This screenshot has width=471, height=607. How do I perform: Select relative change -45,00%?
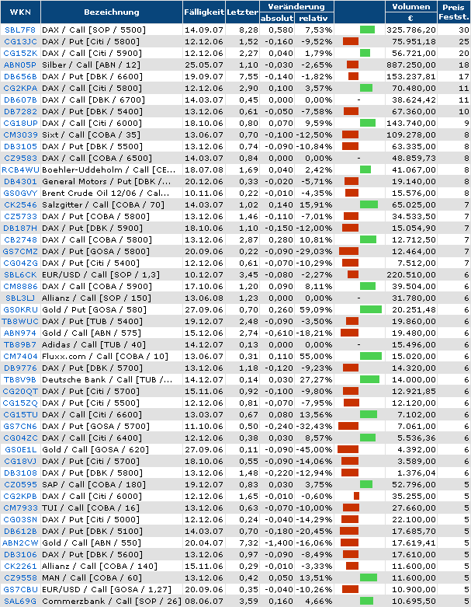(x=314, y=449)
